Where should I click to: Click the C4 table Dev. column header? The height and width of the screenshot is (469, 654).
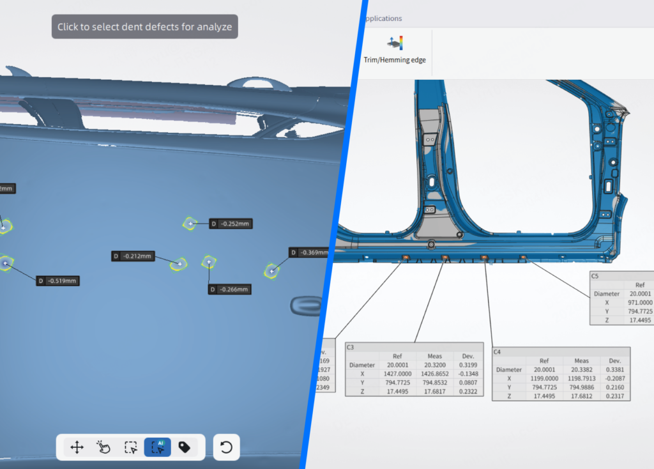coord(615,360)
